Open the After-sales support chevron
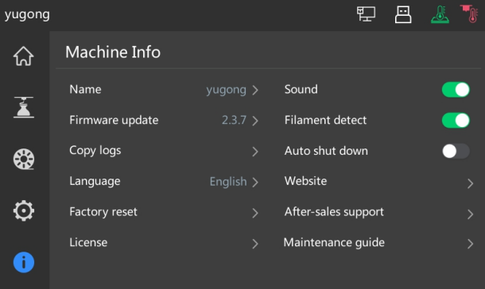Screen dimensions: 485x289 (470, 214)
